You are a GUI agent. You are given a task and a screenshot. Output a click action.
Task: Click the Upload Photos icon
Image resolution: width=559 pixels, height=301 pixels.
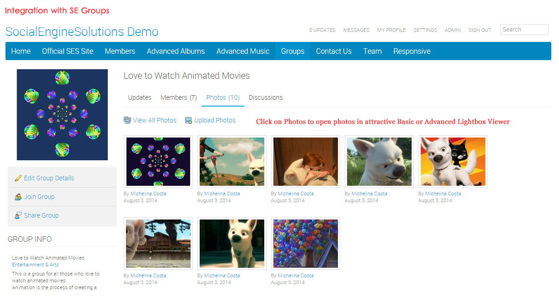(x=188, y=120)
